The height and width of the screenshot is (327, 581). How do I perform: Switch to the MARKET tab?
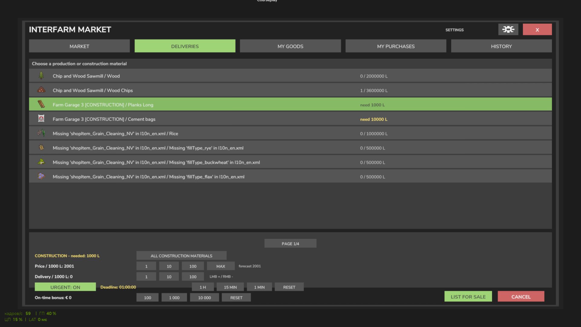tap(79, 46)
